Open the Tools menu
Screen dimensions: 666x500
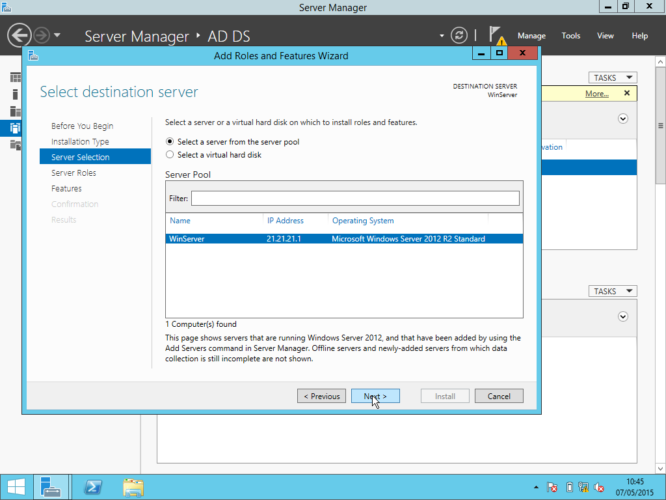tap(571, 36)
